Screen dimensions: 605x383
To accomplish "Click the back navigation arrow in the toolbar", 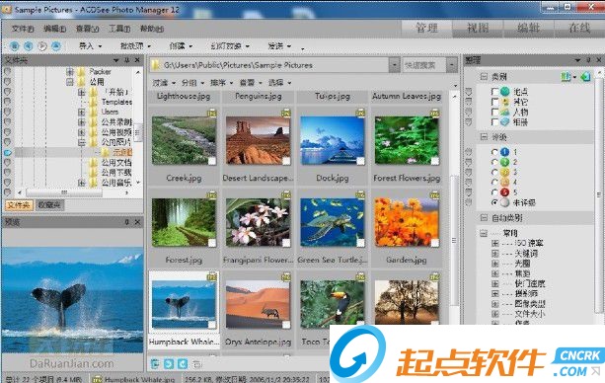I will pyautogui.click(x=29, y=46).
